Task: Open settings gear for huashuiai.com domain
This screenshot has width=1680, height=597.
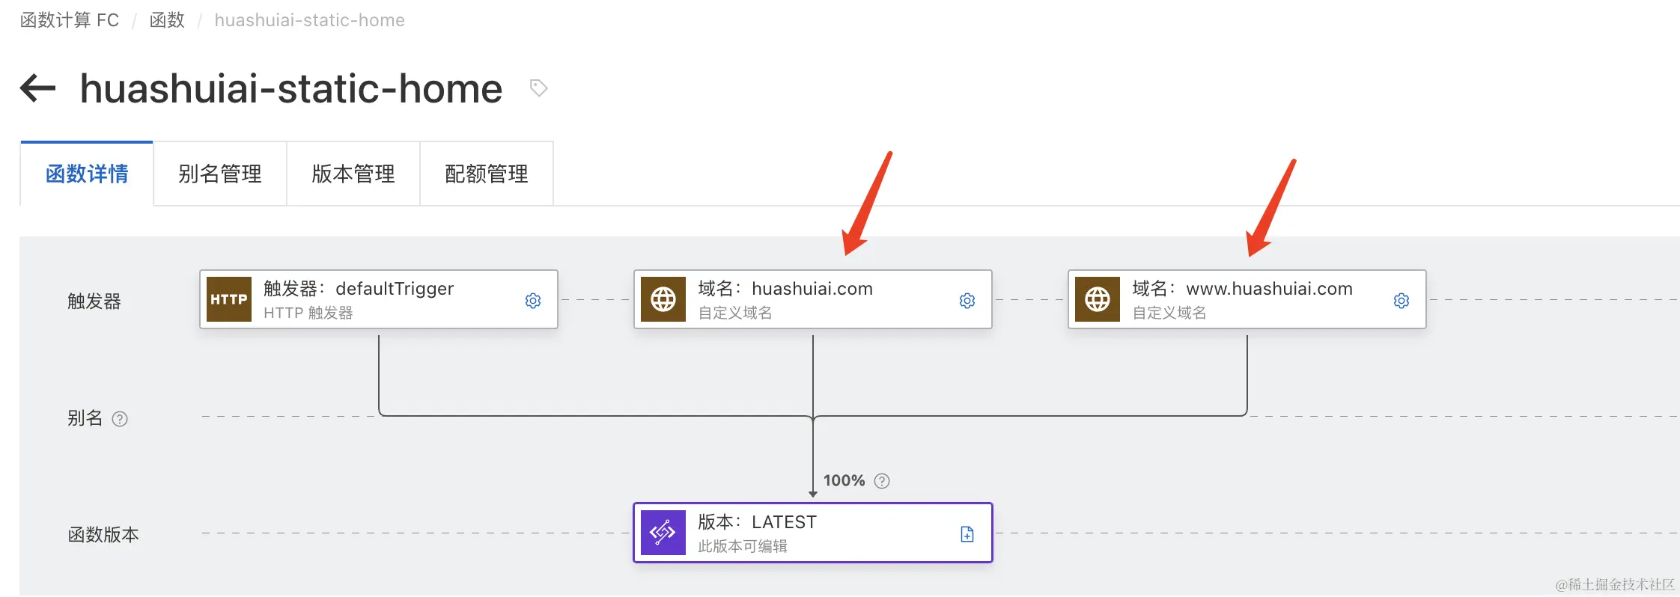Action: tap(967, 301)
